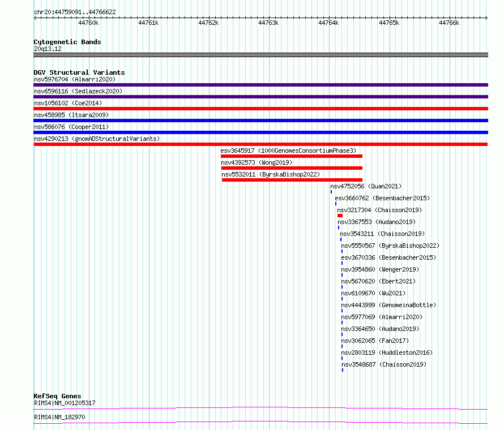
Task: Click the DGV Structural Variants track title
Action: point(79,72)
